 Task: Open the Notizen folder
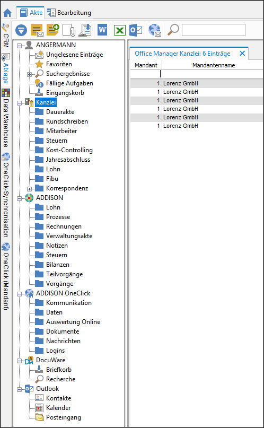click(57, 246)
